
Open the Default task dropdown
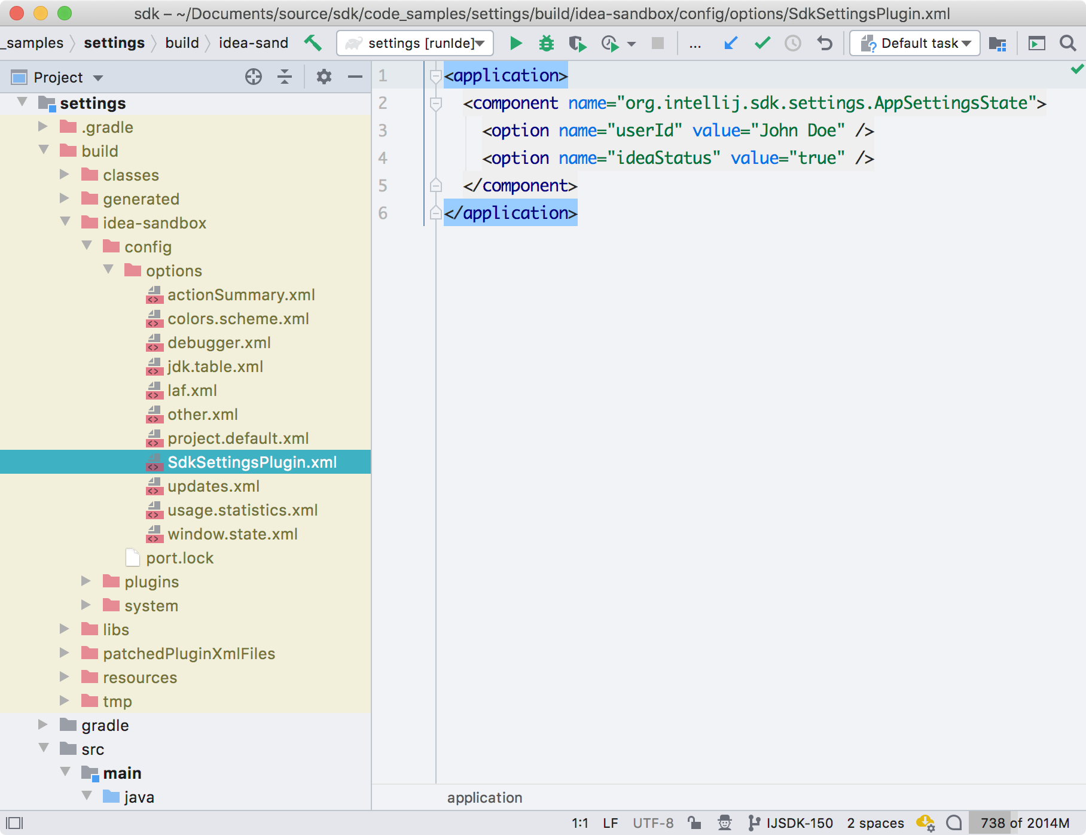coord(914,43)
